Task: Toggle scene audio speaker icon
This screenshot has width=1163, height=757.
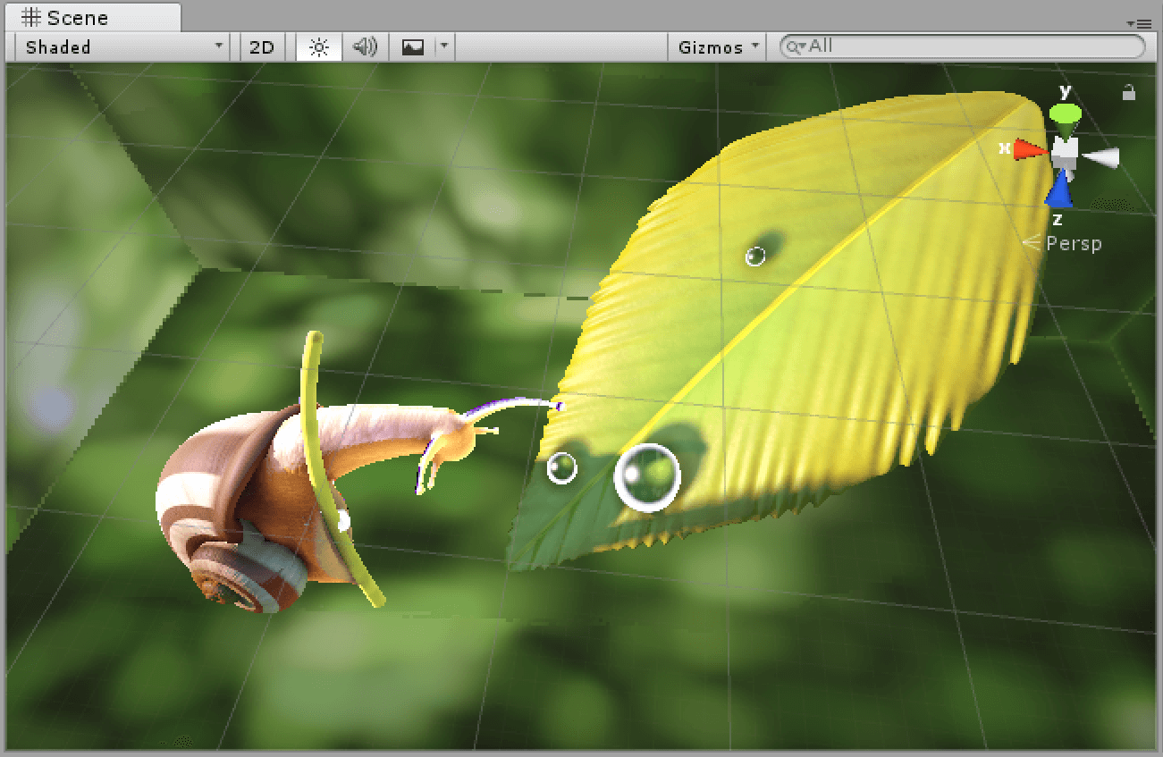Action: coord(365,47)
